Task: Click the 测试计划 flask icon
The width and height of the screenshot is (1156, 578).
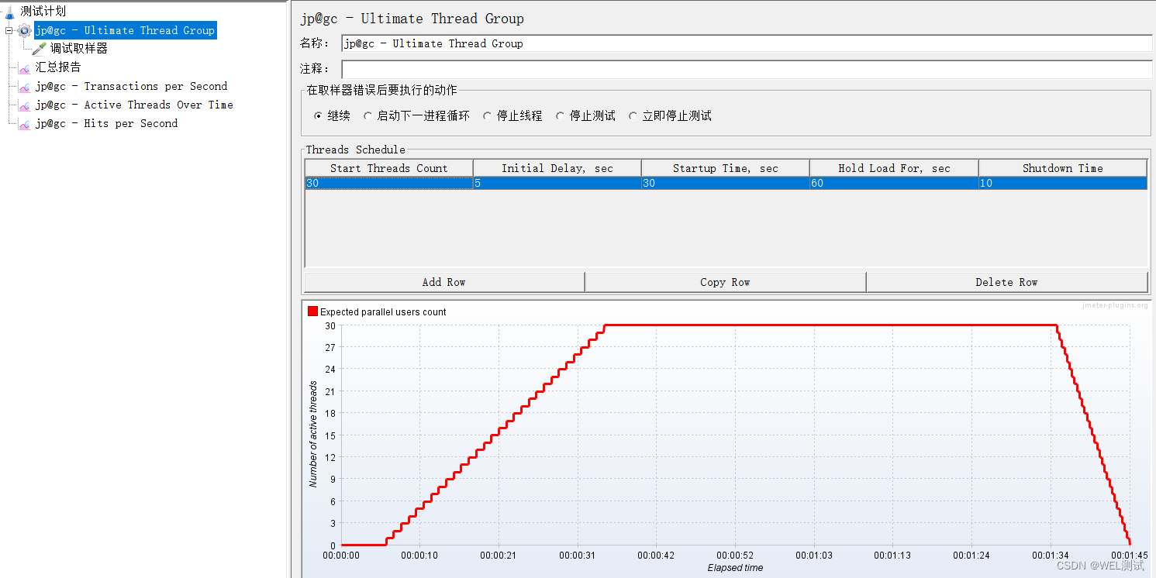Action: (x=8, y=11)
